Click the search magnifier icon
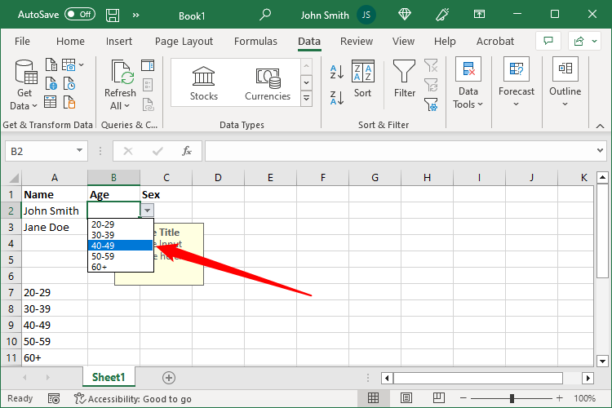The image size is (612, 408). pos(265,15)
